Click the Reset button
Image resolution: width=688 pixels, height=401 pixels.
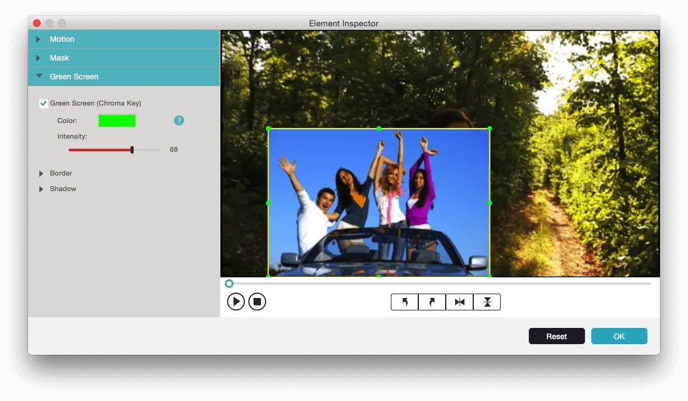[556, 336]
